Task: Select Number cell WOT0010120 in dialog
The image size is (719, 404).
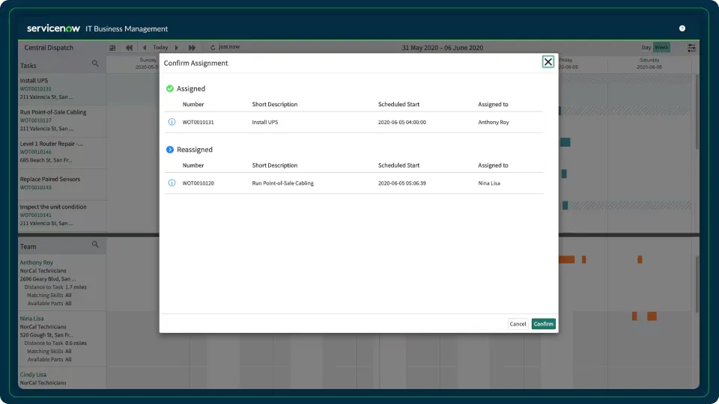Action: [x=198, y=183]
